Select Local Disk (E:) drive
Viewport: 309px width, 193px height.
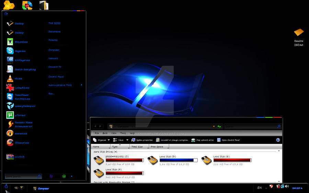point(227,160)
